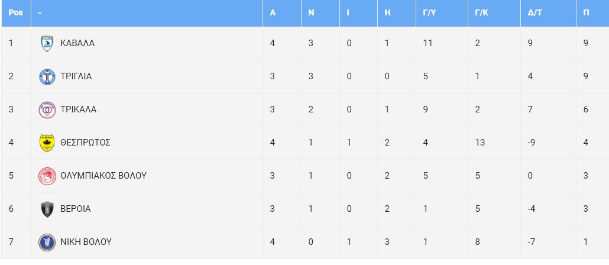Click the Η losses column header
This screenshot has width=609, height=265.
coord(387,13)
